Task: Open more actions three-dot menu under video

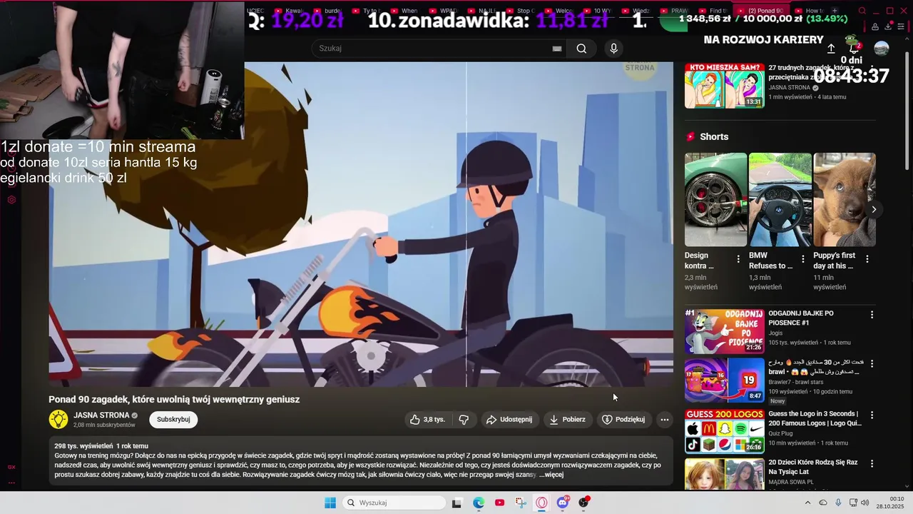Action: (x=665, y=420)
